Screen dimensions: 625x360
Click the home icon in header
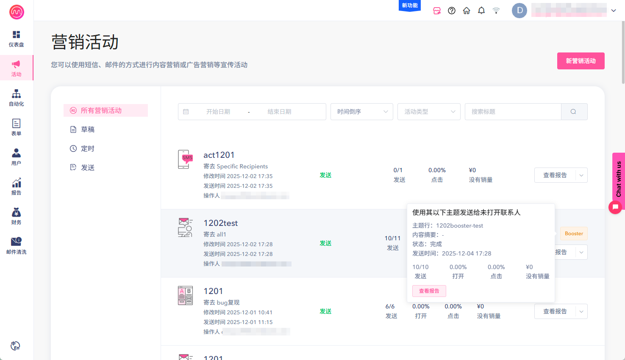[x=467, y=11]
